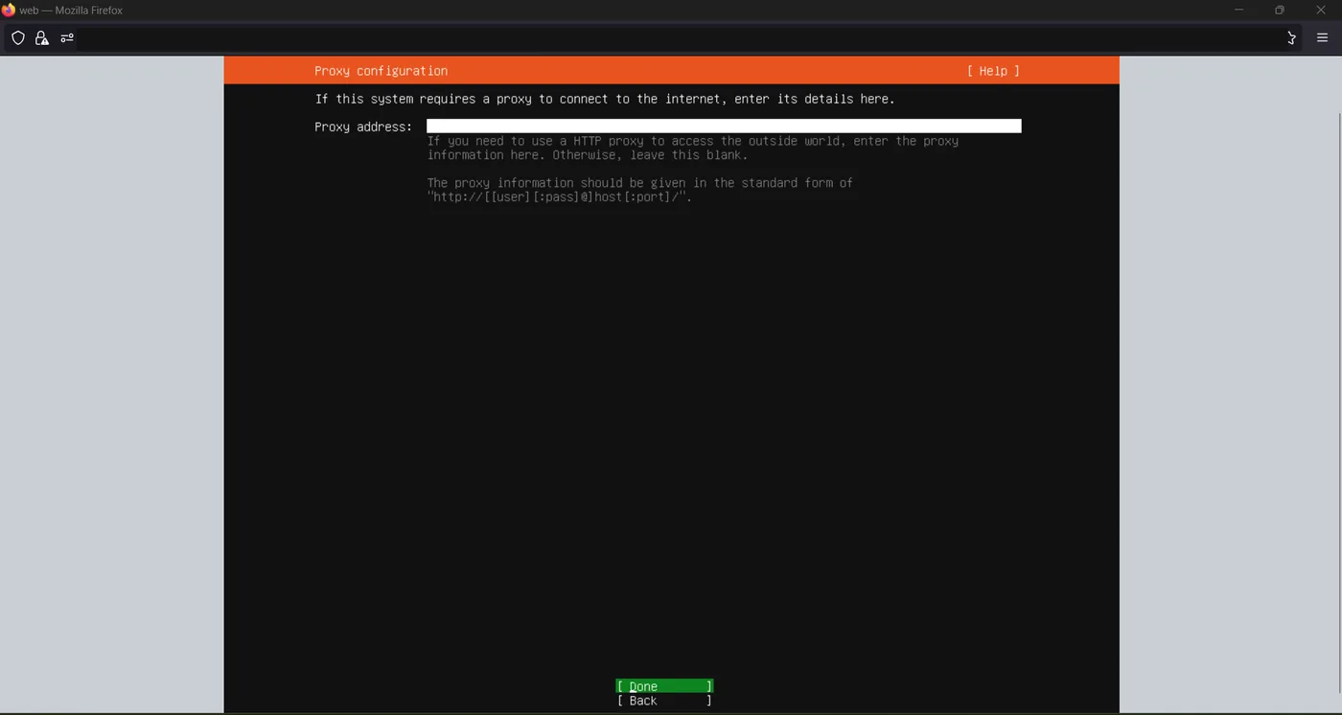The height and width of the screenshot is (715, 1342).
Task: Minimize the Firefox window
Action: coord(1238,10)
